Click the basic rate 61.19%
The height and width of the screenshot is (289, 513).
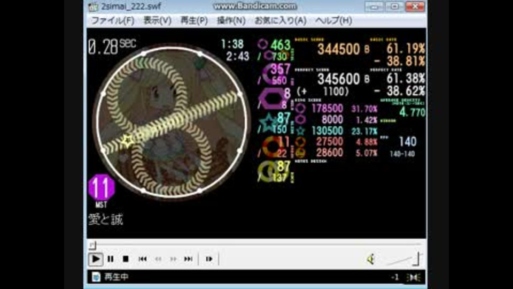pyautogui.click(x=406, y=49)
